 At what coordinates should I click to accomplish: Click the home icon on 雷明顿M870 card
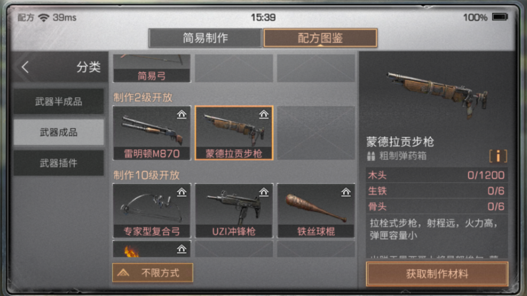pyautogui.click(x=181, y=114)
